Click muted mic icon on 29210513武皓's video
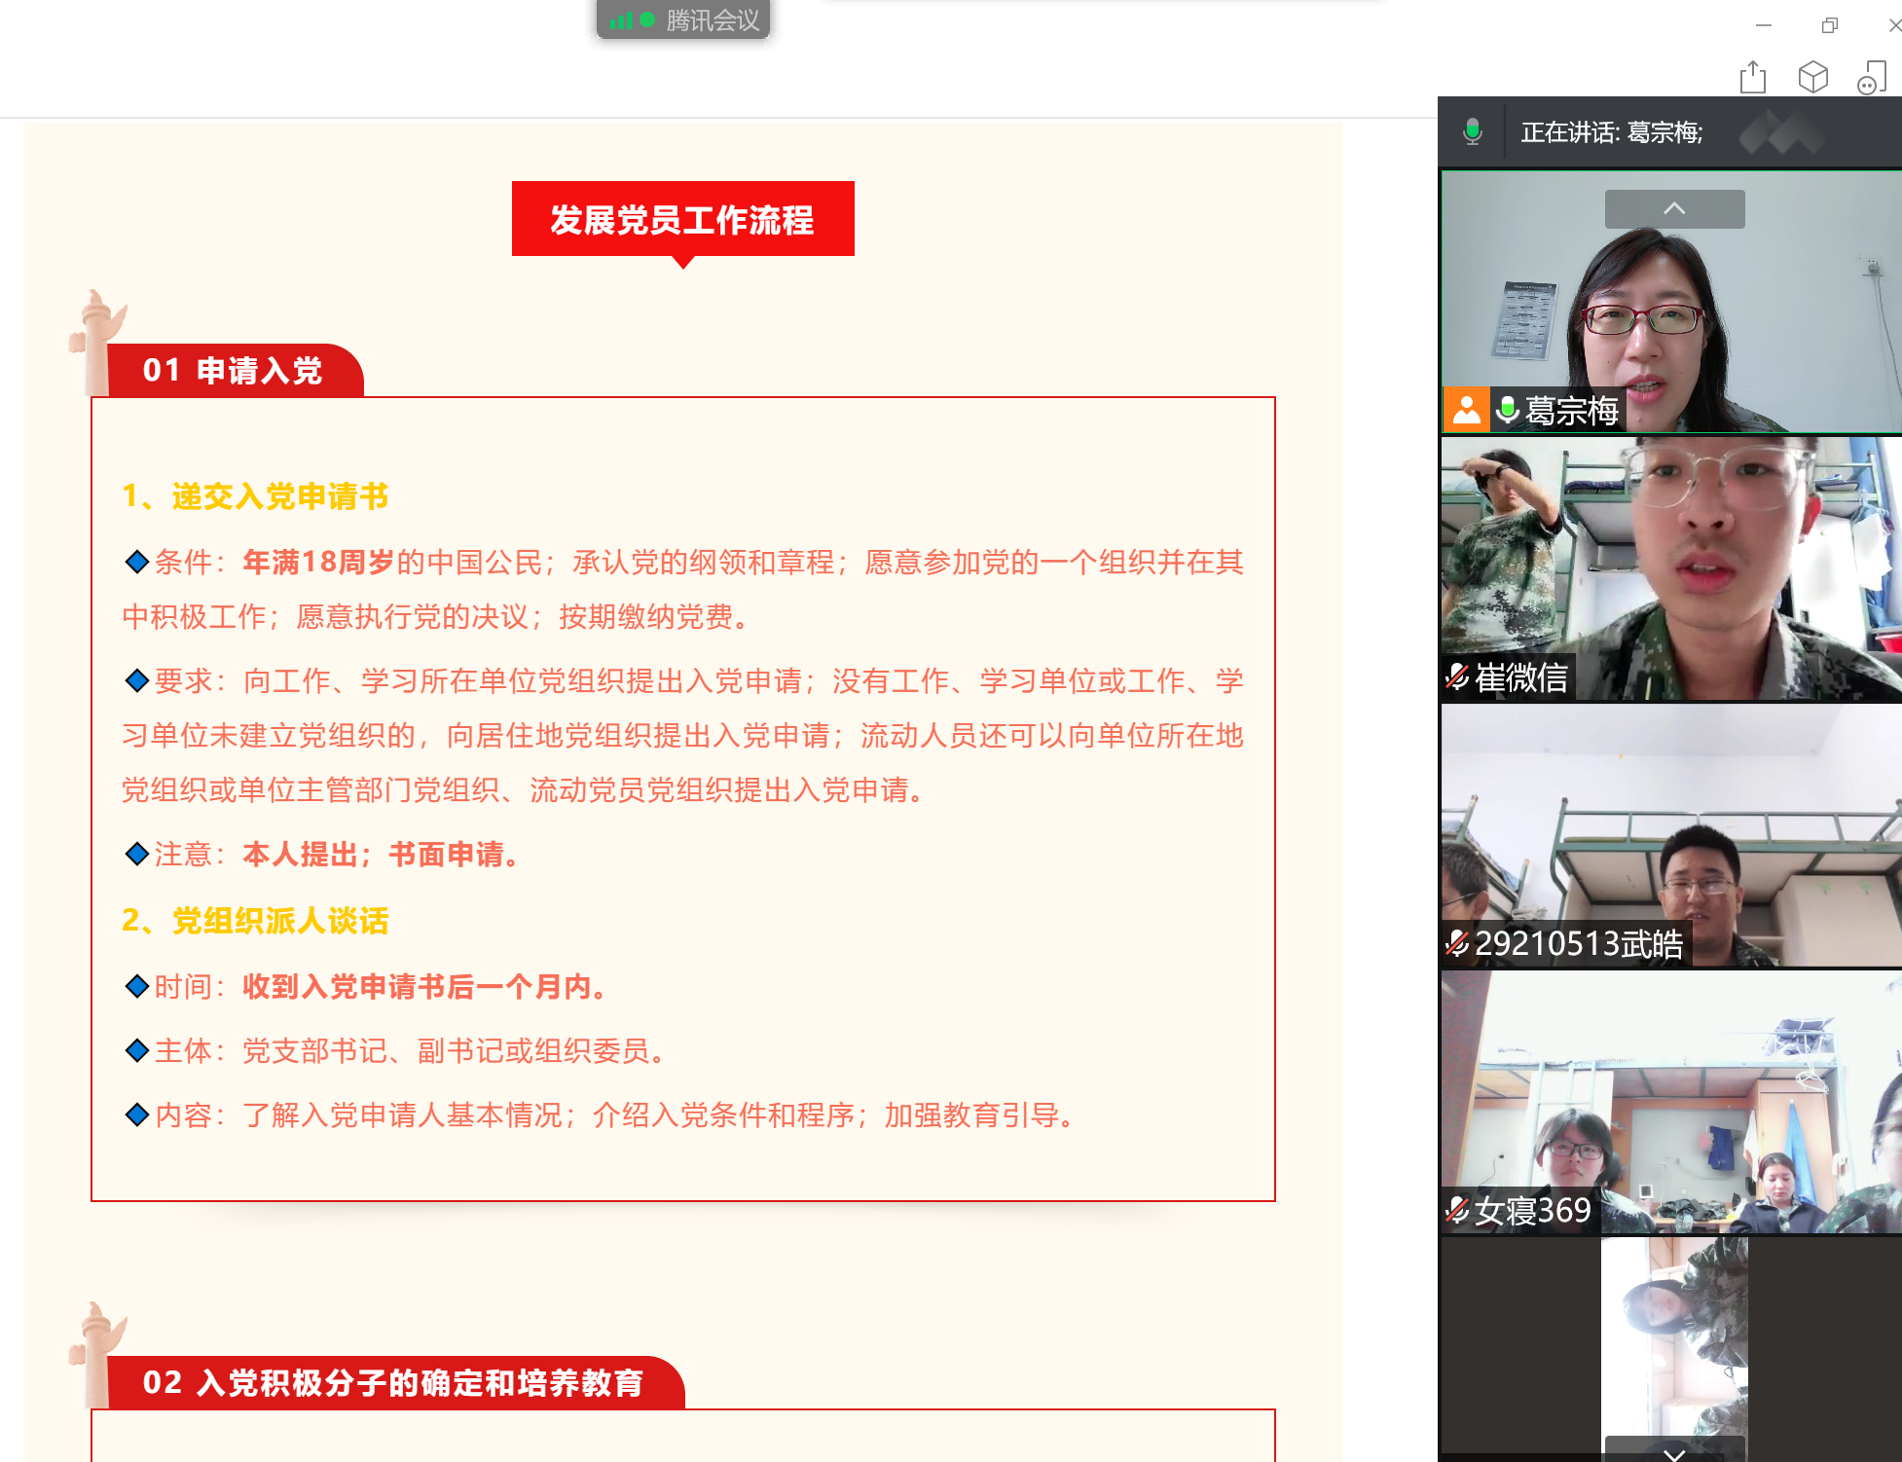Screen dimensions: 1902x1462 [x=1457, y=943]
